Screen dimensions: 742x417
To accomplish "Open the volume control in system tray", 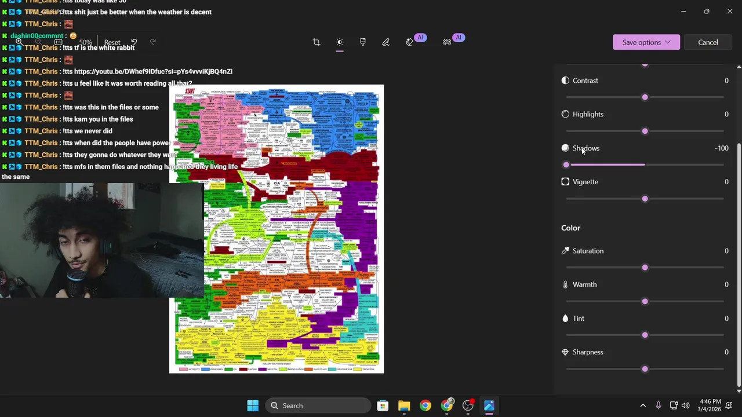I will pyautogui.click(x=686, y=405).
